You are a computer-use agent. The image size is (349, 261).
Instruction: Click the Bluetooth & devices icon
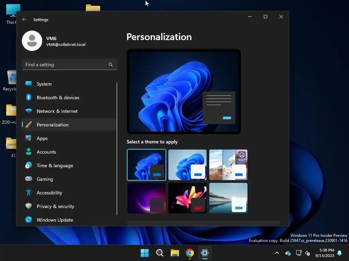coord(29,98)
